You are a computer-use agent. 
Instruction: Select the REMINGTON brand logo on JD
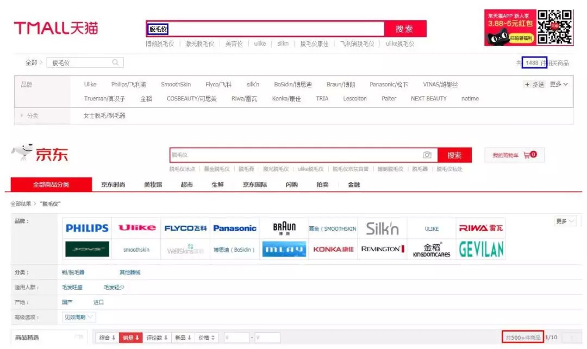[x=382, y=249]
